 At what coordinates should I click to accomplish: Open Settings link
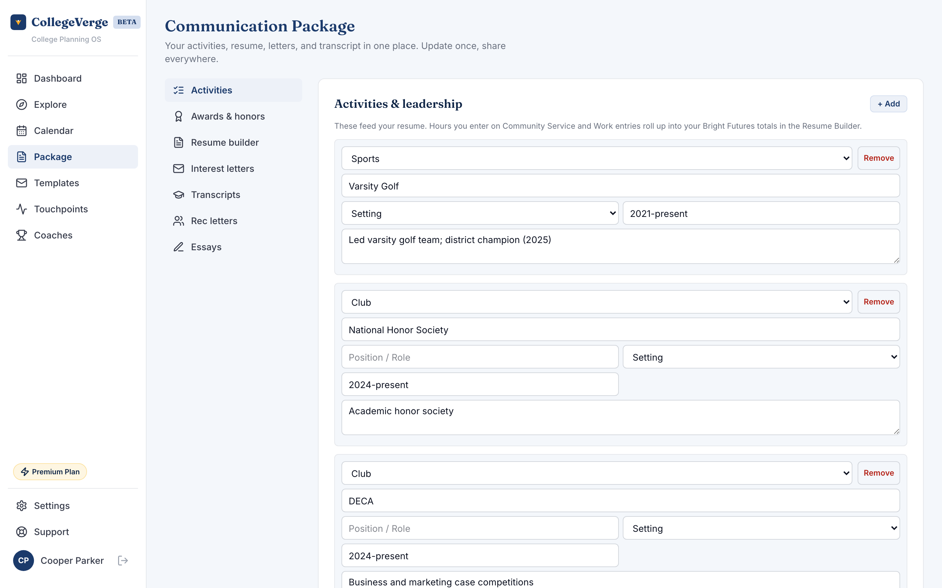[73, 506]
